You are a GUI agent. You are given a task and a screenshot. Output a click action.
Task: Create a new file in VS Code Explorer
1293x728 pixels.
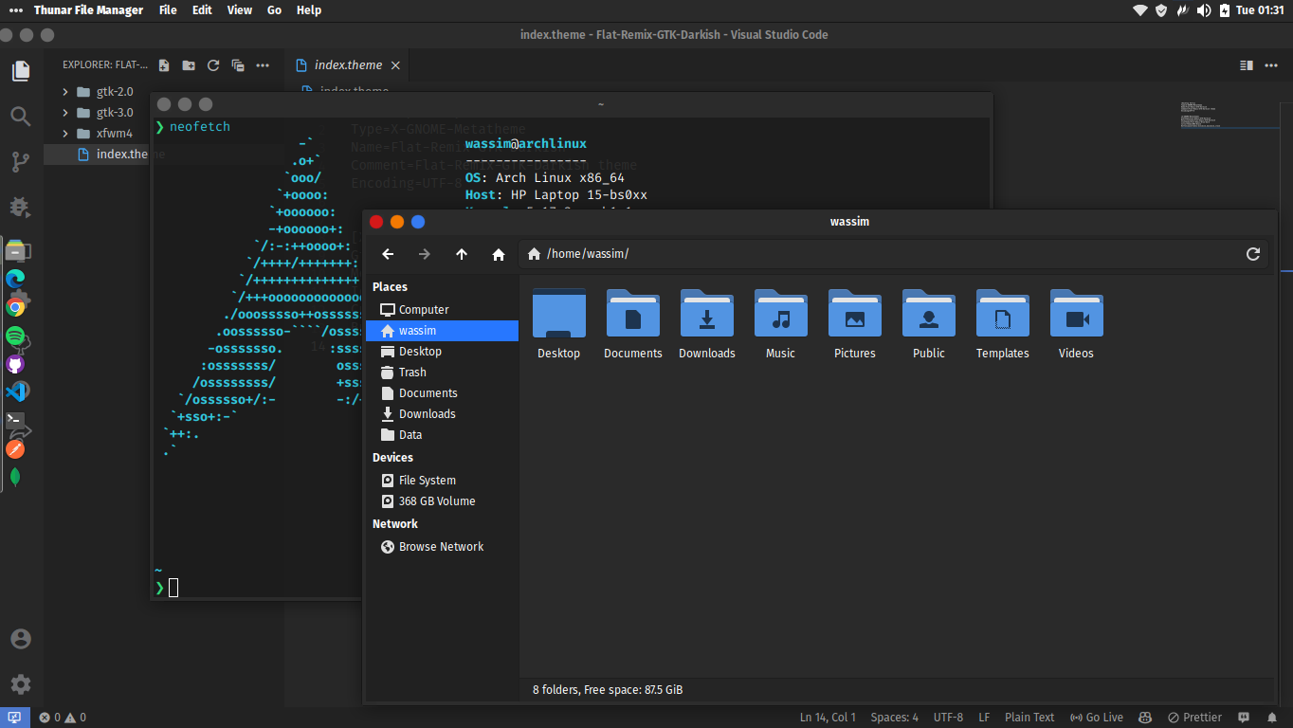(x=164, y=65)
